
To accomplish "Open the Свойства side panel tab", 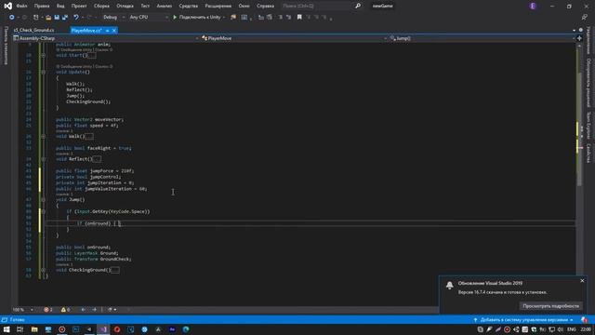I will point(588,154).
